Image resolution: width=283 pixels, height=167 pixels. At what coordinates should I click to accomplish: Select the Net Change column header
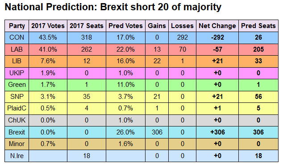pyautogui.click(x=217, y=26)
